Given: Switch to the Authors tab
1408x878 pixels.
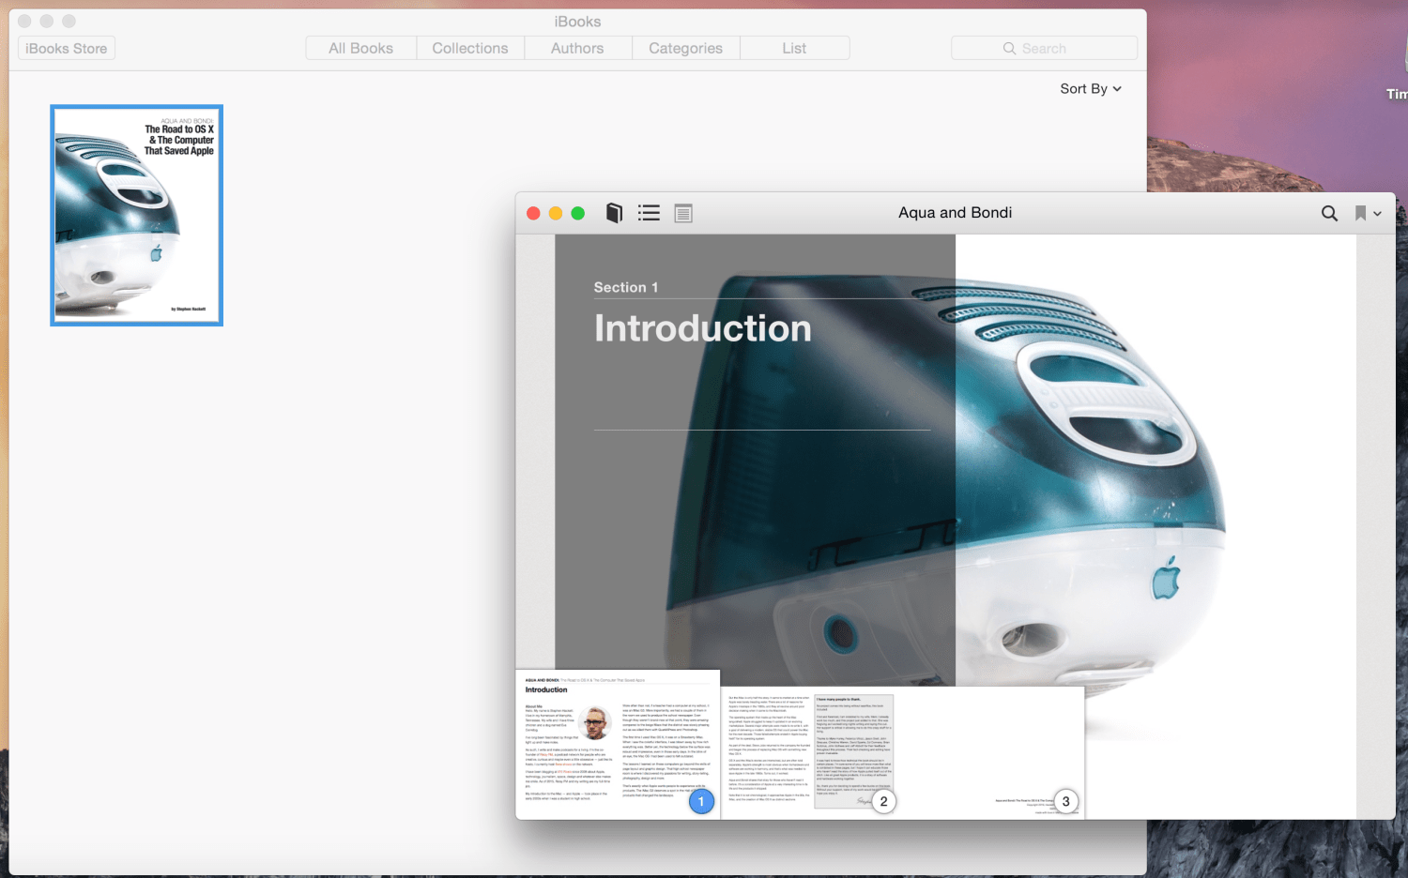Looking at the screenshot, I should [x=578, y=48].
